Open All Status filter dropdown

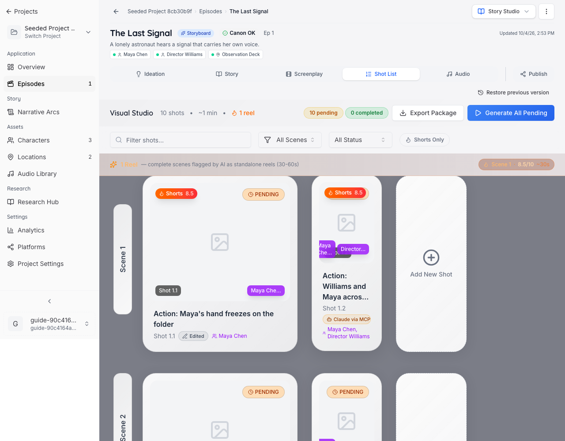(x=361, y=140)
